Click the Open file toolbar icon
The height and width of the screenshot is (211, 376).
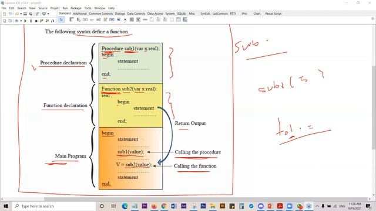pyautogui.click(x=17, y=14)
